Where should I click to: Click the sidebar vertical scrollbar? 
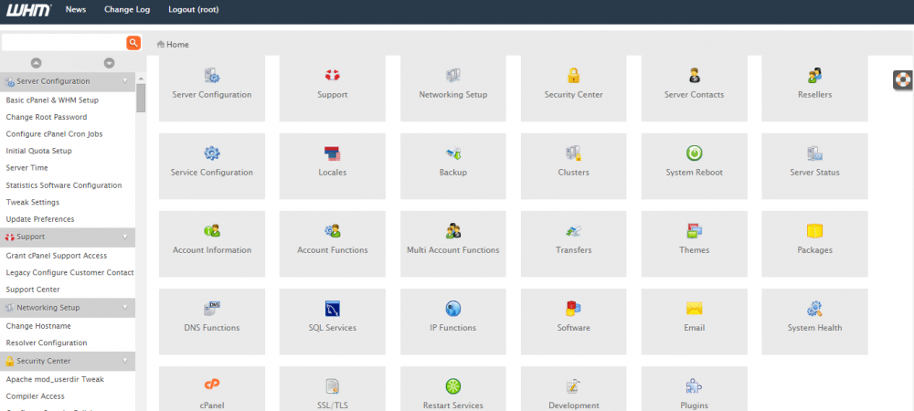pyautogui.click(x=141, y=96)
